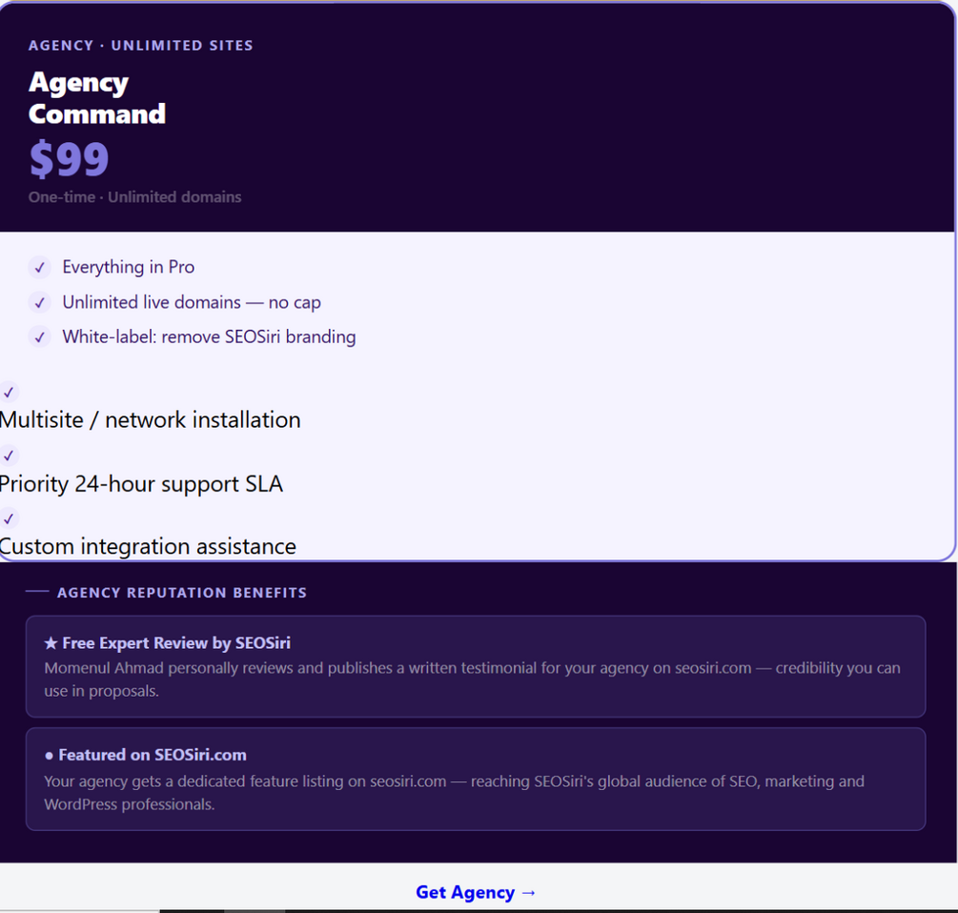Click 'One-time · Unlimited domains' subtitle
The width and height of the screenshot is (958, 913).
click(135, 197)
